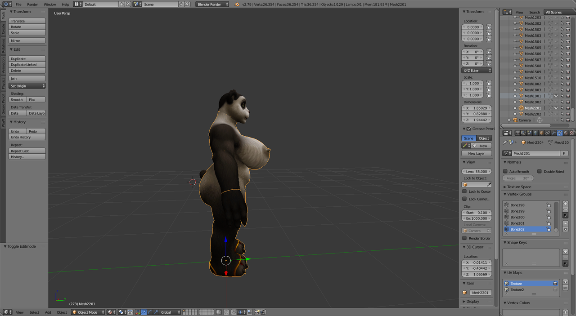The width and height of the screenshot is (576, 316).
Task: Switch to the Object grease pencil tab
Action: click(x=484, y=138)
